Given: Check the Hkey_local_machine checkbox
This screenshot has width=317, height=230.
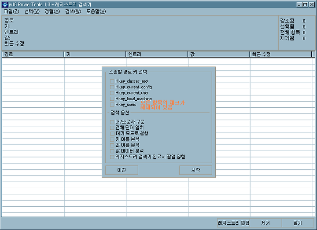Looking at the screenshot, I should 112,99.
